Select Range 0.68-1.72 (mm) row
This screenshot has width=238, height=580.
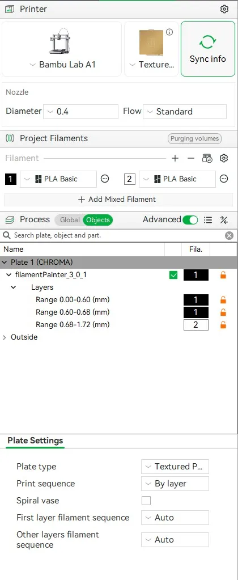click(73, 325)
